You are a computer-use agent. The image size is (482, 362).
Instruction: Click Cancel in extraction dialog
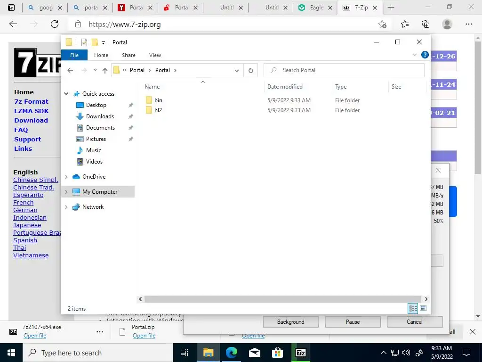pos(415,322)
